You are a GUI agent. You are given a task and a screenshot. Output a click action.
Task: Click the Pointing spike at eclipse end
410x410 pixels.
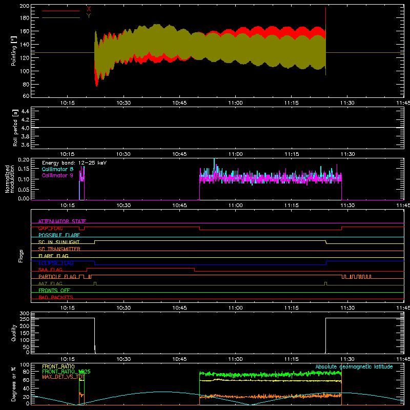coord(325,42)
